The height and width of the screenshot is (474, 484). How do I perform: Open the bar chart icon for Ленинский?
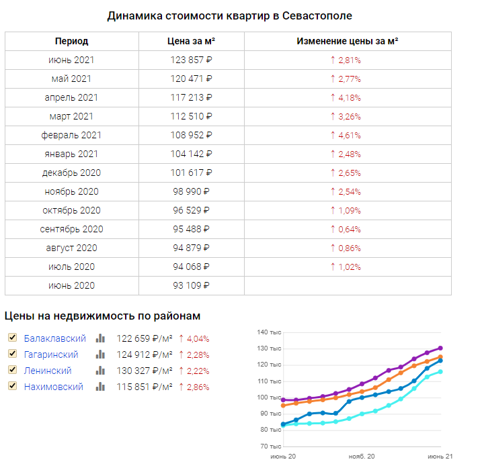[x=100, y=371]
